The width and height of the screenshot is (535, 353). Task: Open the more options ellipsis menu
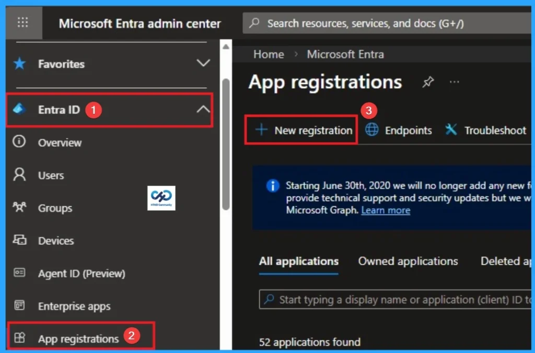[454, 81]
